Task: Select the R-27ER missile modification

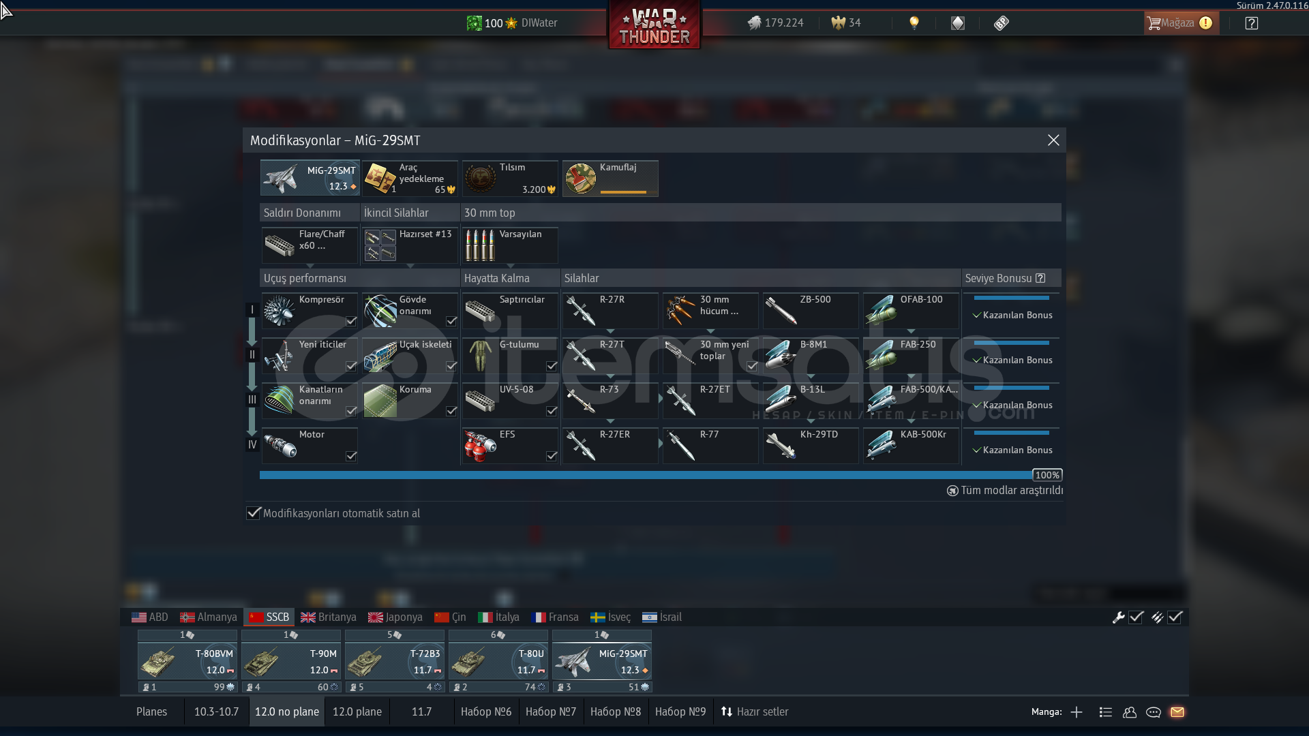Action: click(610, 446)
